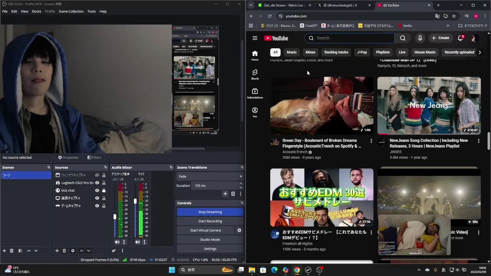This screenshot has height=276, width=491.
Task: Click the YouTube search magnifier button
Action: click(x=402, y=38)
